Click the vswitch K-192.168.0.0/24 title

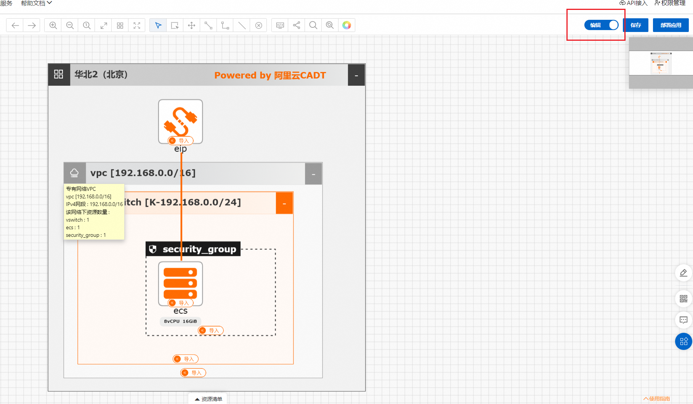[183, 203]
